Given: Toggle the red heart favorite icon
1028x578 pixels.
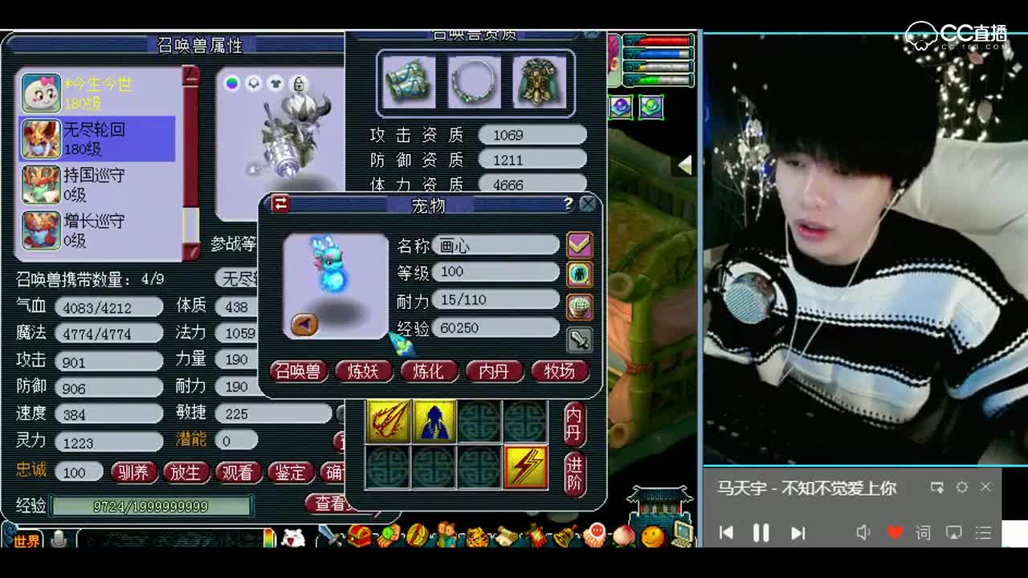Looking at the screenshot, I should click(x=895, y=533).
